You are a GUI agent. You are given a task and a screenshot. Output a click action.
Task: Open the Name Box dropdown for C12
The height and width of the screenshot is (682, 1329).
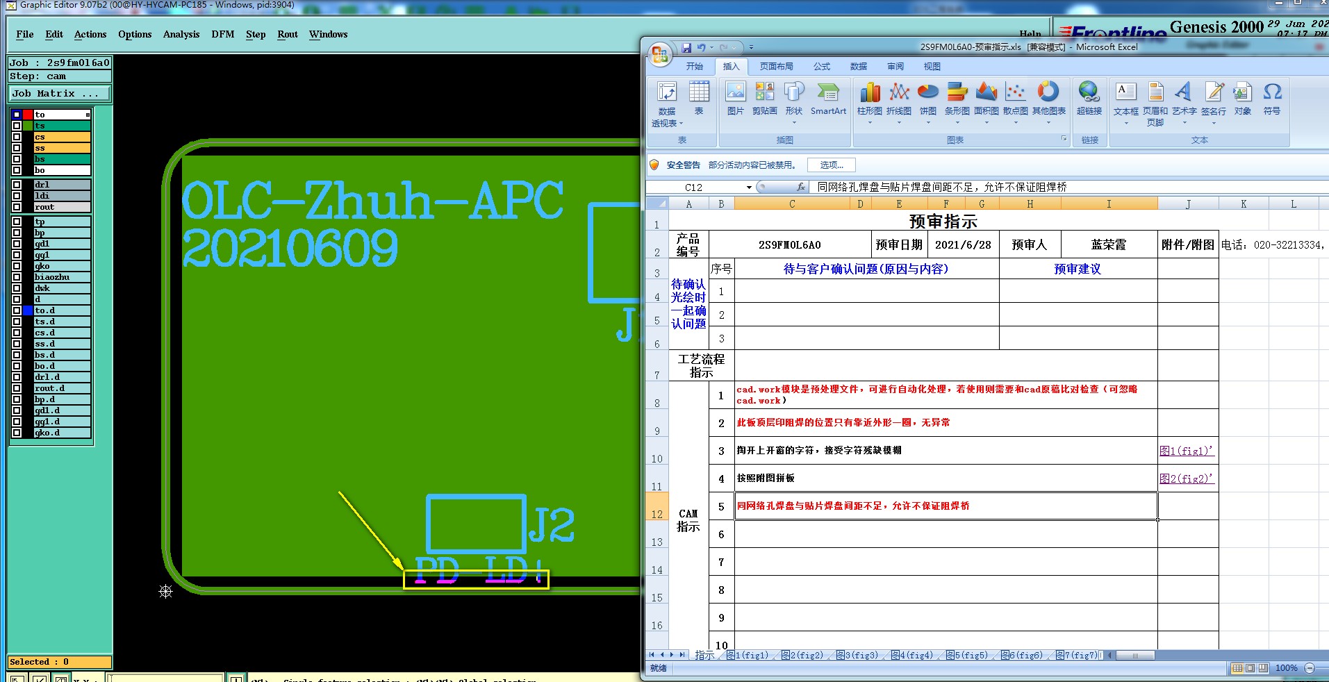[x=749, y=187]
